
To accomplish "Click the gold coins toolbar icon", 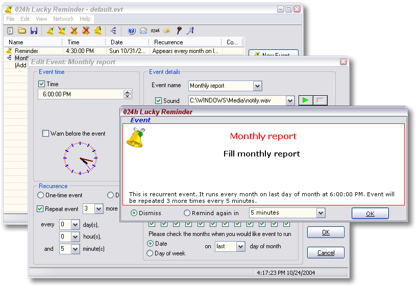I will pyautogui.click(x=167, y=31).
